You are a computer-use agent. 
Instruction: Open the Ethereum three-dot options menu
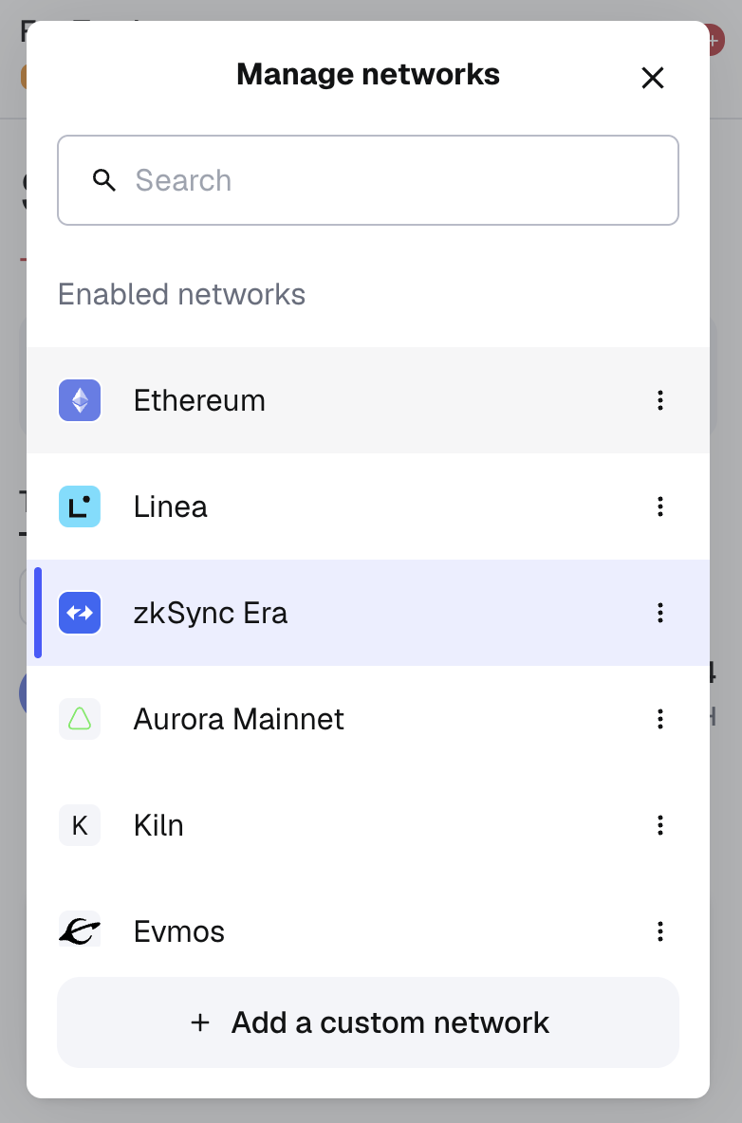pyautogui.click(x=660, y=400)
